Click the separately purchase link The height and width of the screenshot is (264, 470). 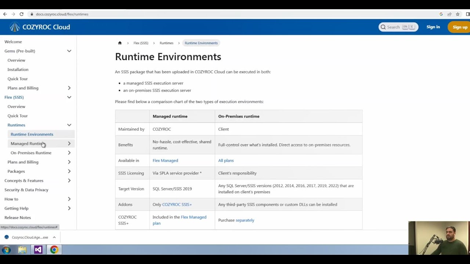point(245,220)
